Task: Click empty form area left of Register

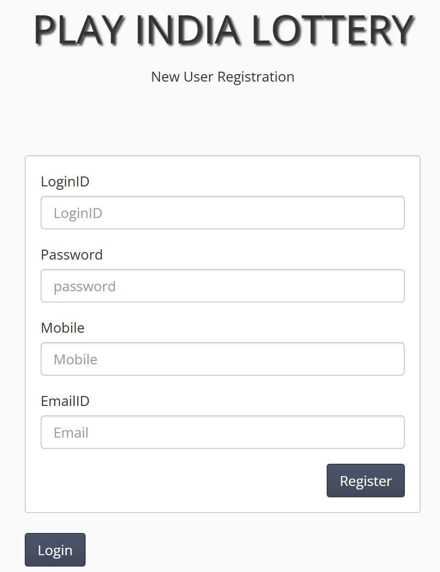Action: tap(175, 481)
